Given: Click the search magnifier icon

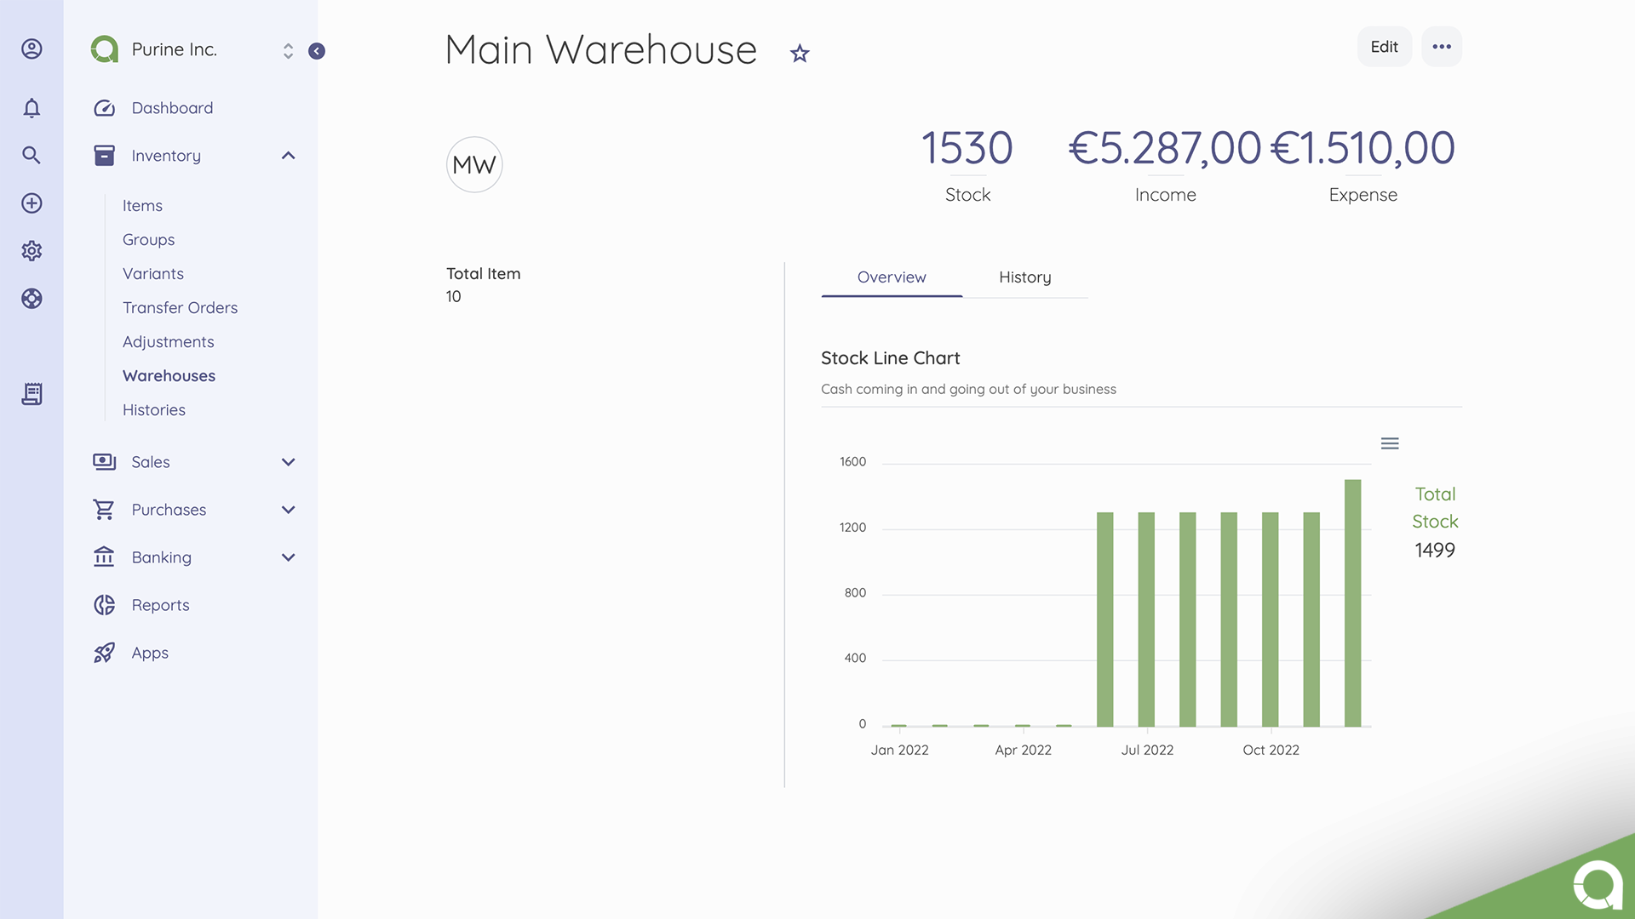Looking at the screenshot, I should 32,155.
